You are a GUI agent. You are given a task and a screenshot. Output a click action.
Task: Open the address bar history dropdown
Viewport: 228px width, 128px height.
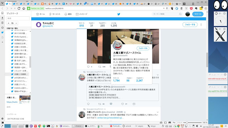tap(164, 9)
